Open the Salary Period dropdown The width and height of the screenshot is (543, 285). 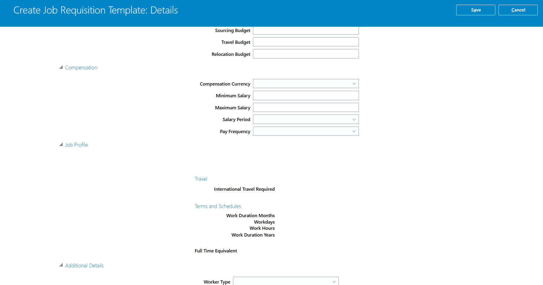coord(306,119)
